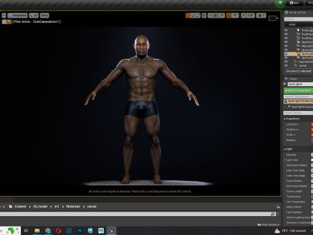This screenshot has height=235, width=313.
Task: Select the unreal actor row in outliner
Action: (x=299, y=65)
